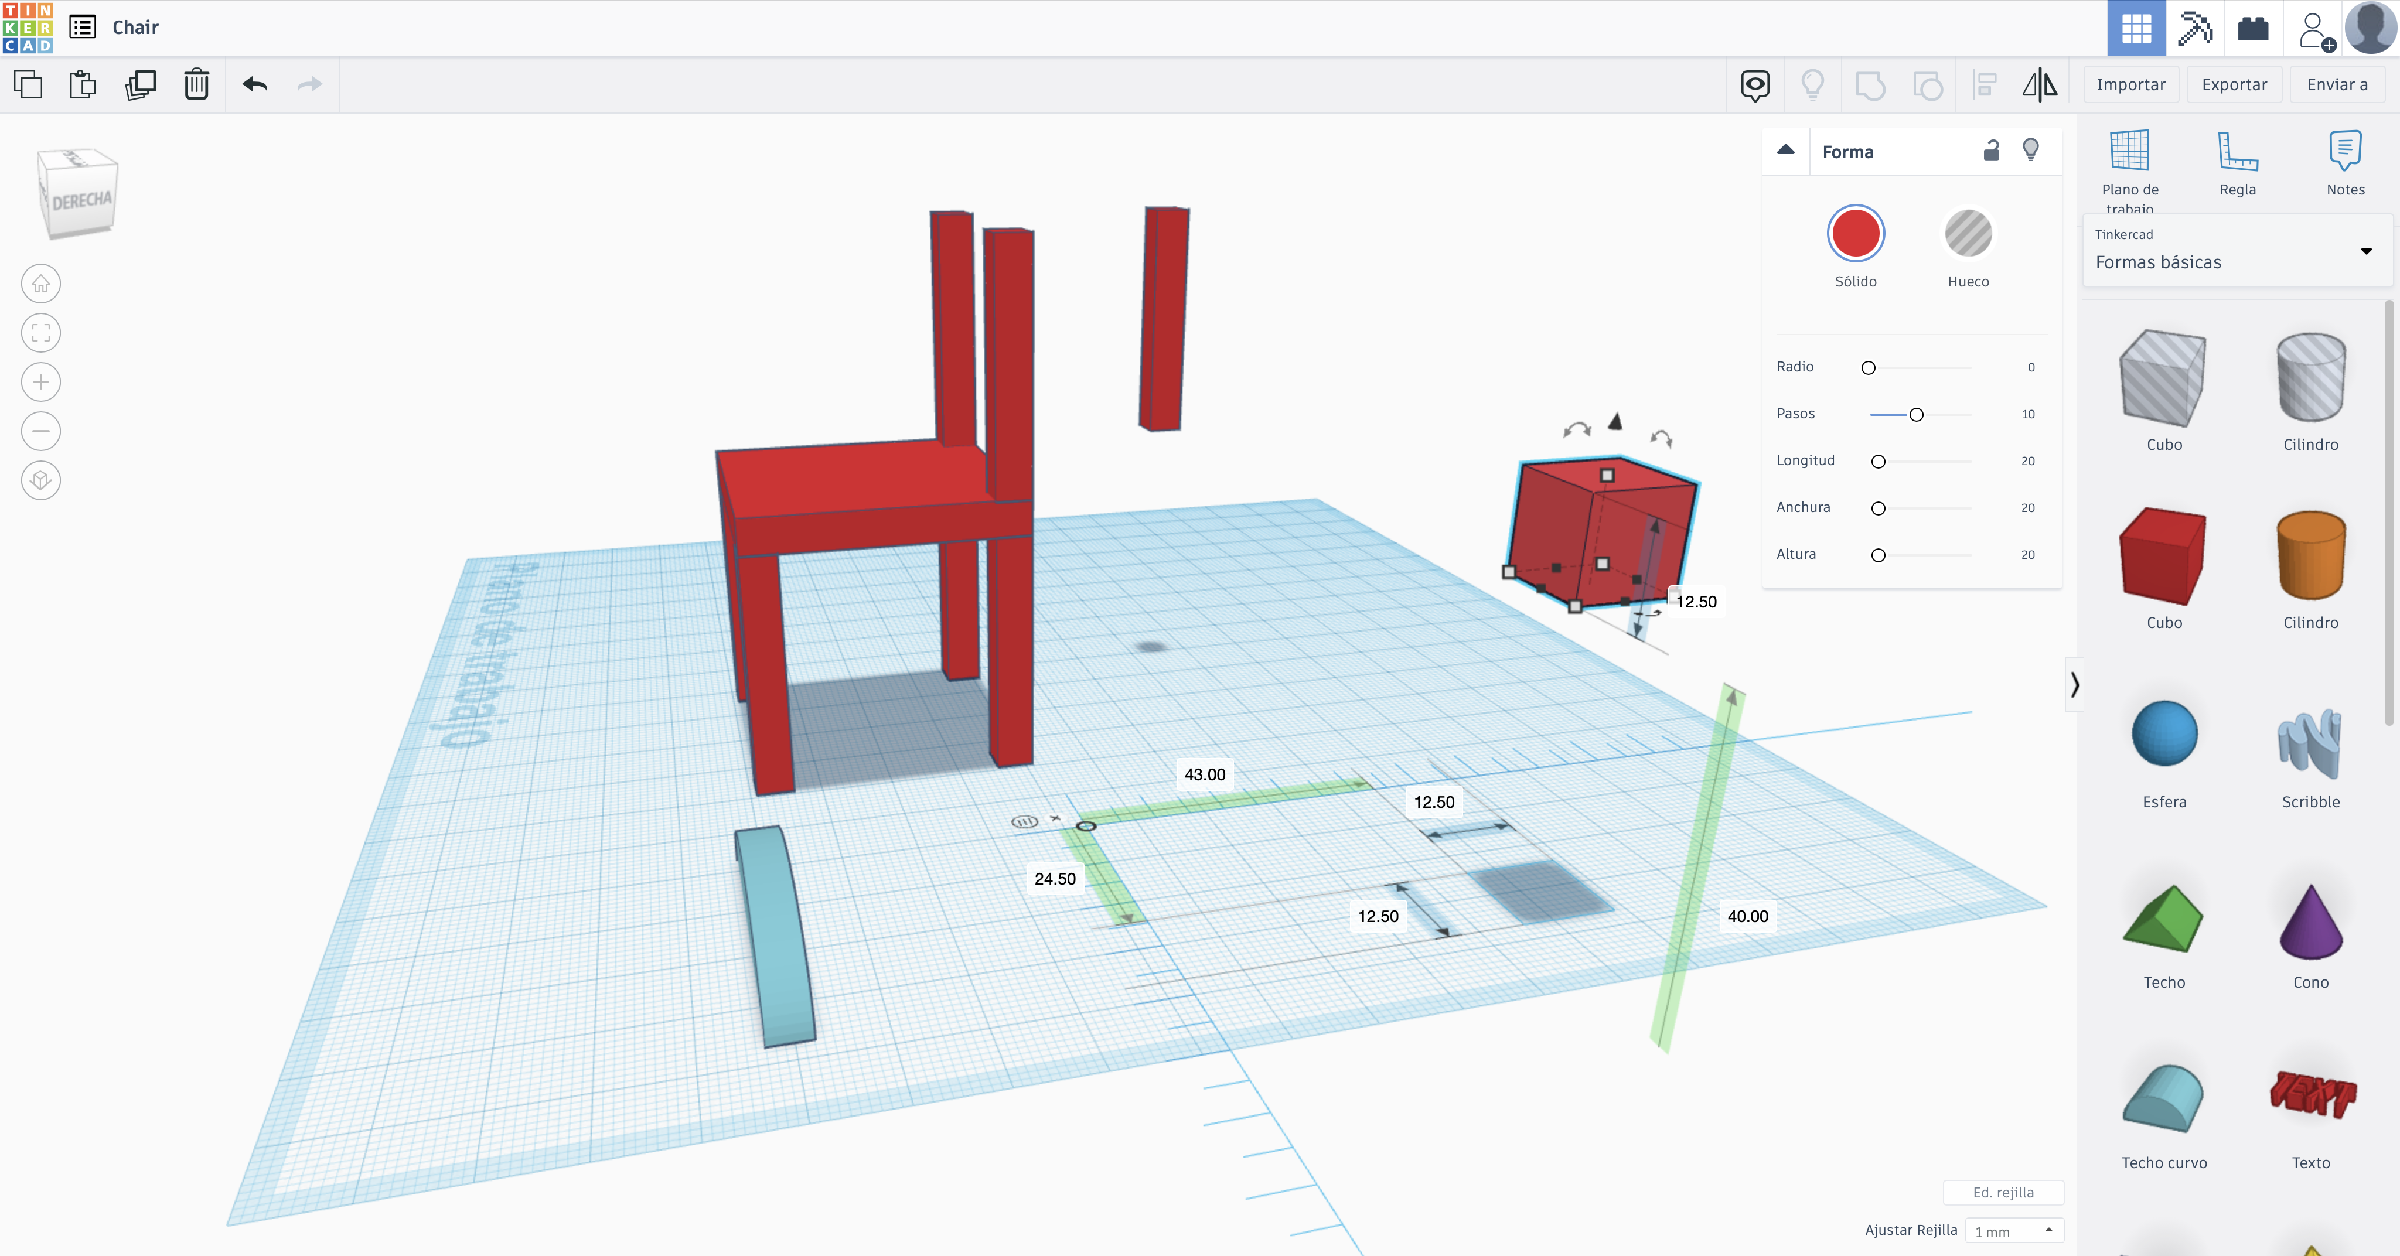Click the Mirror tool icon
Image resolution: width=2400 pixels, height=1256 pixels.
[x=2040, y=85]
